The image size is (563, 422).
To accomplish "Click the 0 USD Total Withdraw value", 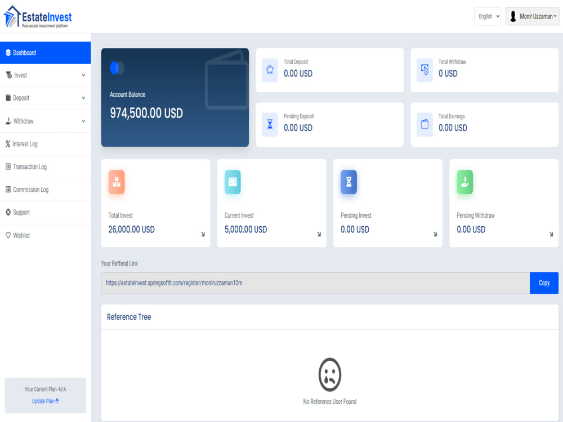I will point(448,74).
